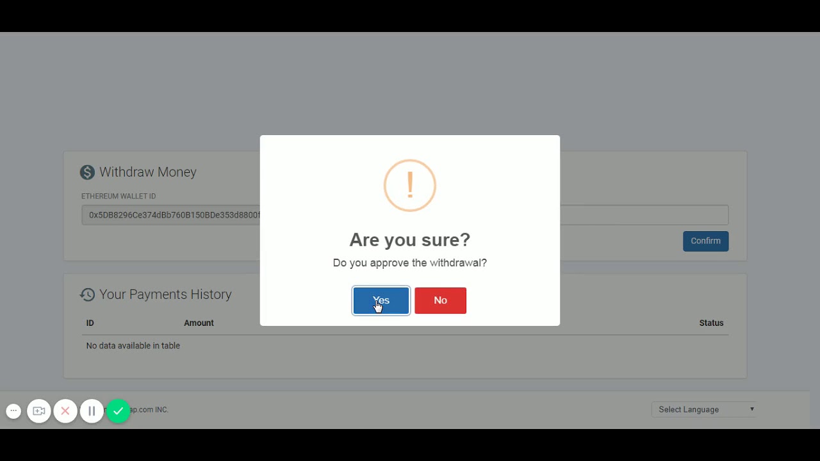Click the orange exclamation warning icon
Viewport: 820px width, 461px height.
[x=410, y=186]
